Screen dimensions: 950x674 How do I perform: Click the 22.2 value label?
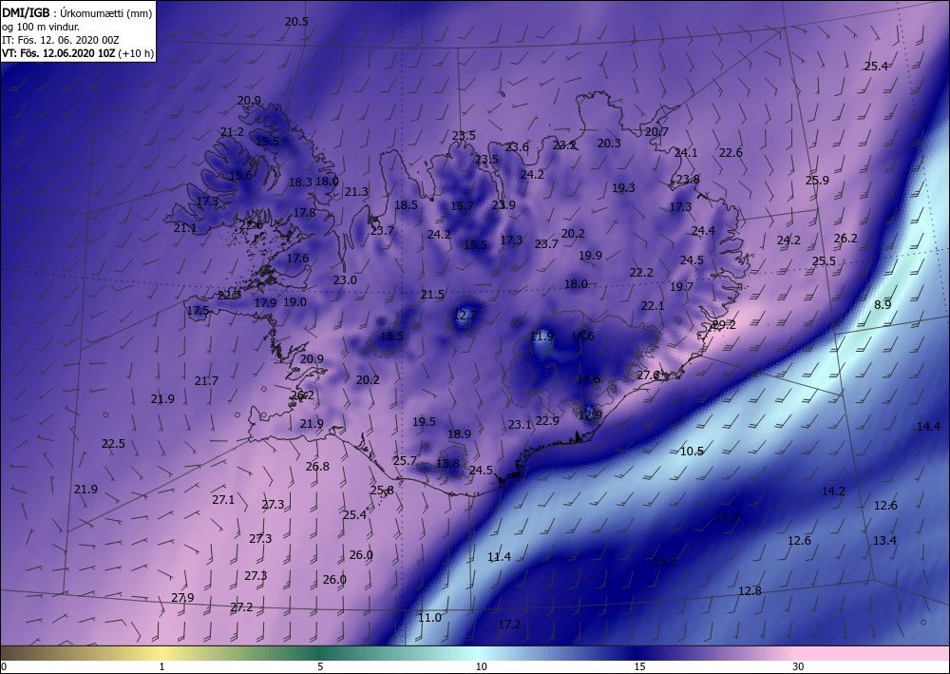[x=641, y=273]
